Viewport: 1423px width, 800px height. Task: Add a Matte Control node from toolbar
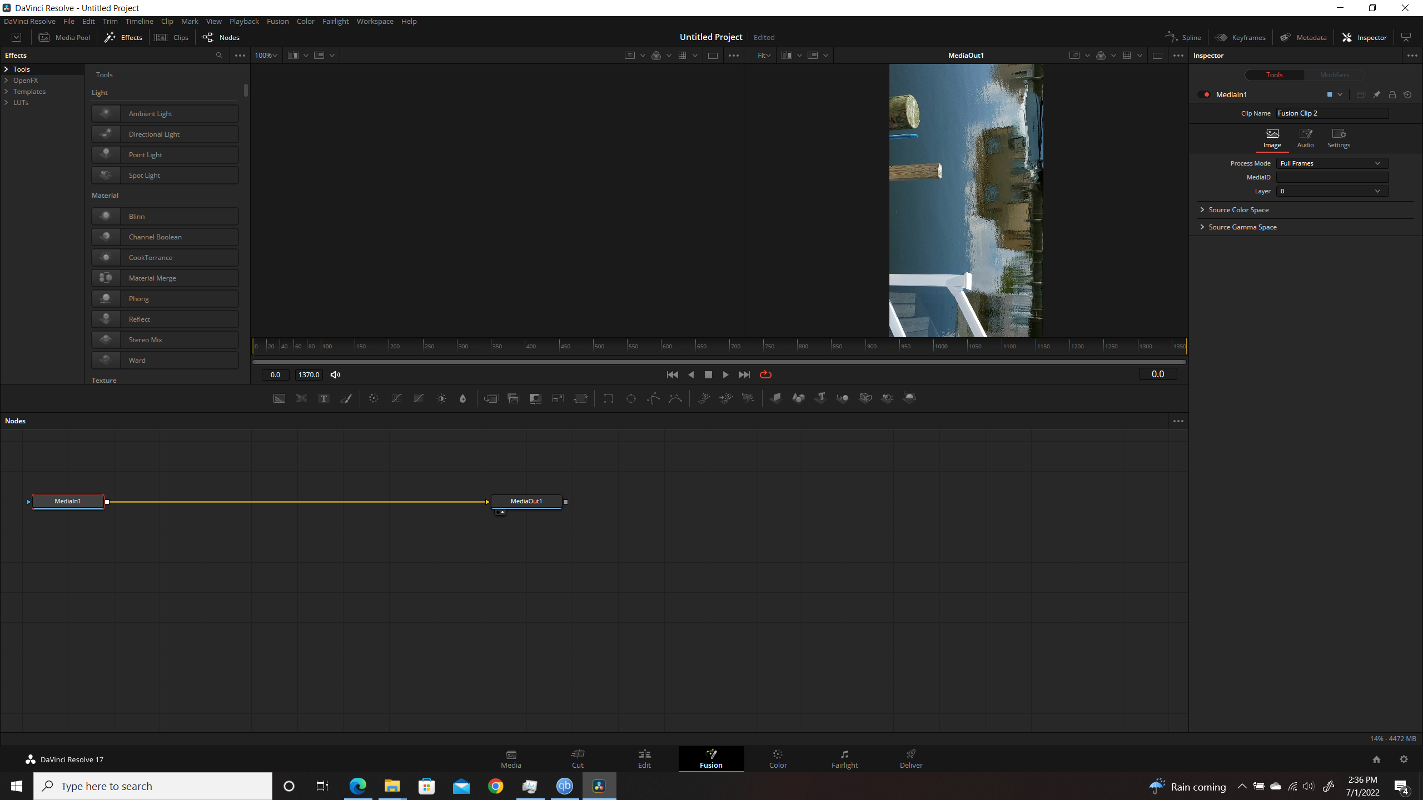(x=535, y=398)
